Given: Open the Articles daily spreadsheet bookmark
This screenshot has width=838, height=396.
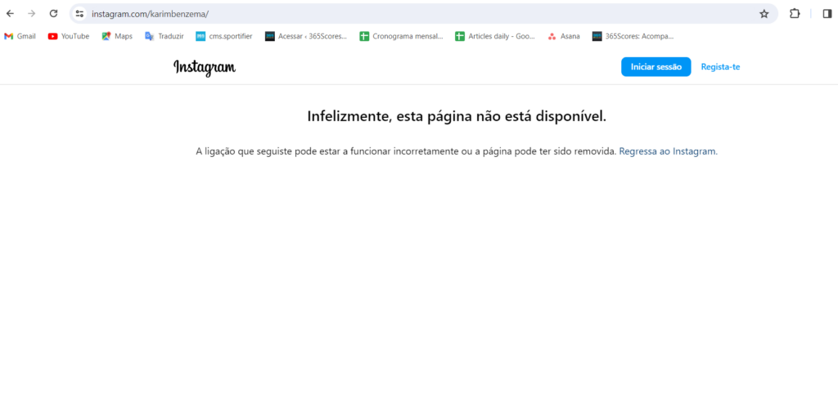Looking at the screenshot, I should tap(496, 36).
